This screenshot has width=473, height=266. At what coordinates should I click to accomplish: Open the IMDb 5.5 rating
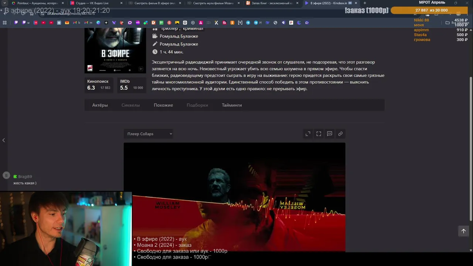(x=132, y=85)
